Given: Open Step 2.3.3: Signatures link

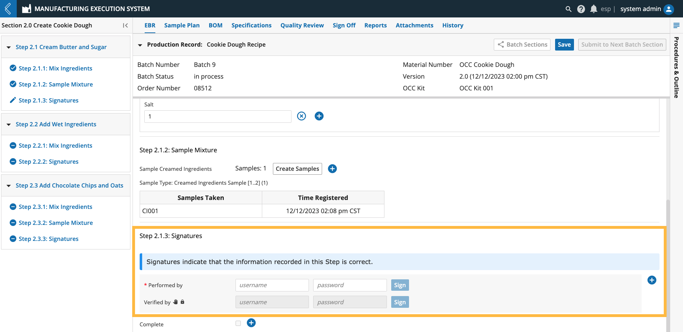Looking at the screenshot, I should [49, 239].
